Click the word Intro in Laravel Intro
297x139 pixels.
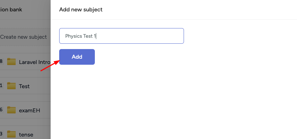[x=44, y=62]
